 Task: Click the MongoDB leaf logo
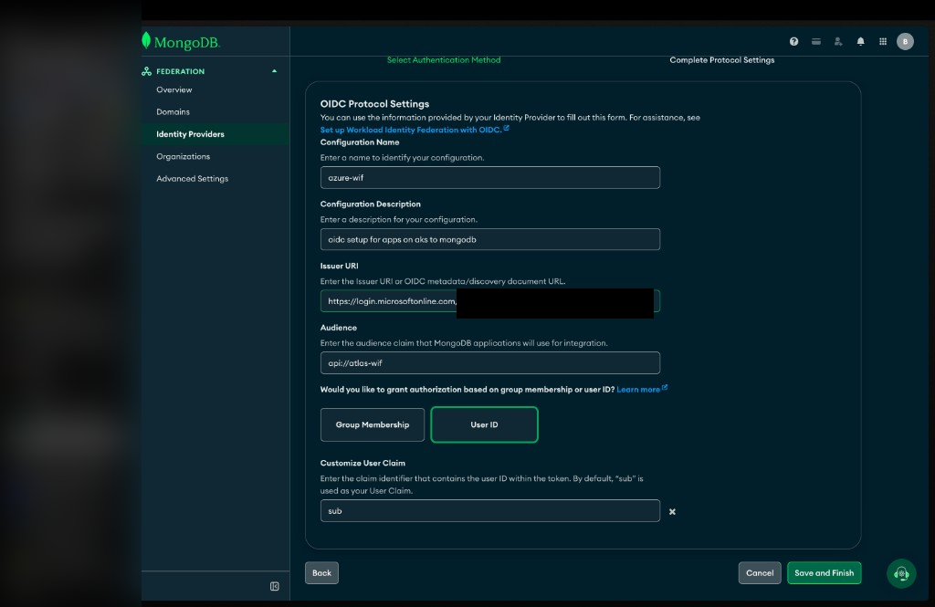coord(146,40)
